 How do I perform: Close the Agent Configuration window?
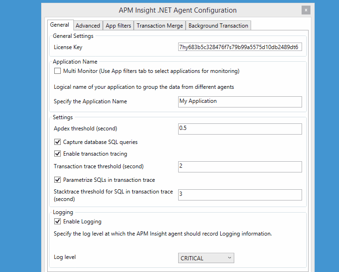pyautogui.click(x=306, y=10)
